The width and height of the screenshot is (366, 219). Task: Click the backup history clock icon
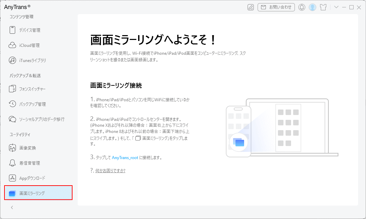(12, 104)
